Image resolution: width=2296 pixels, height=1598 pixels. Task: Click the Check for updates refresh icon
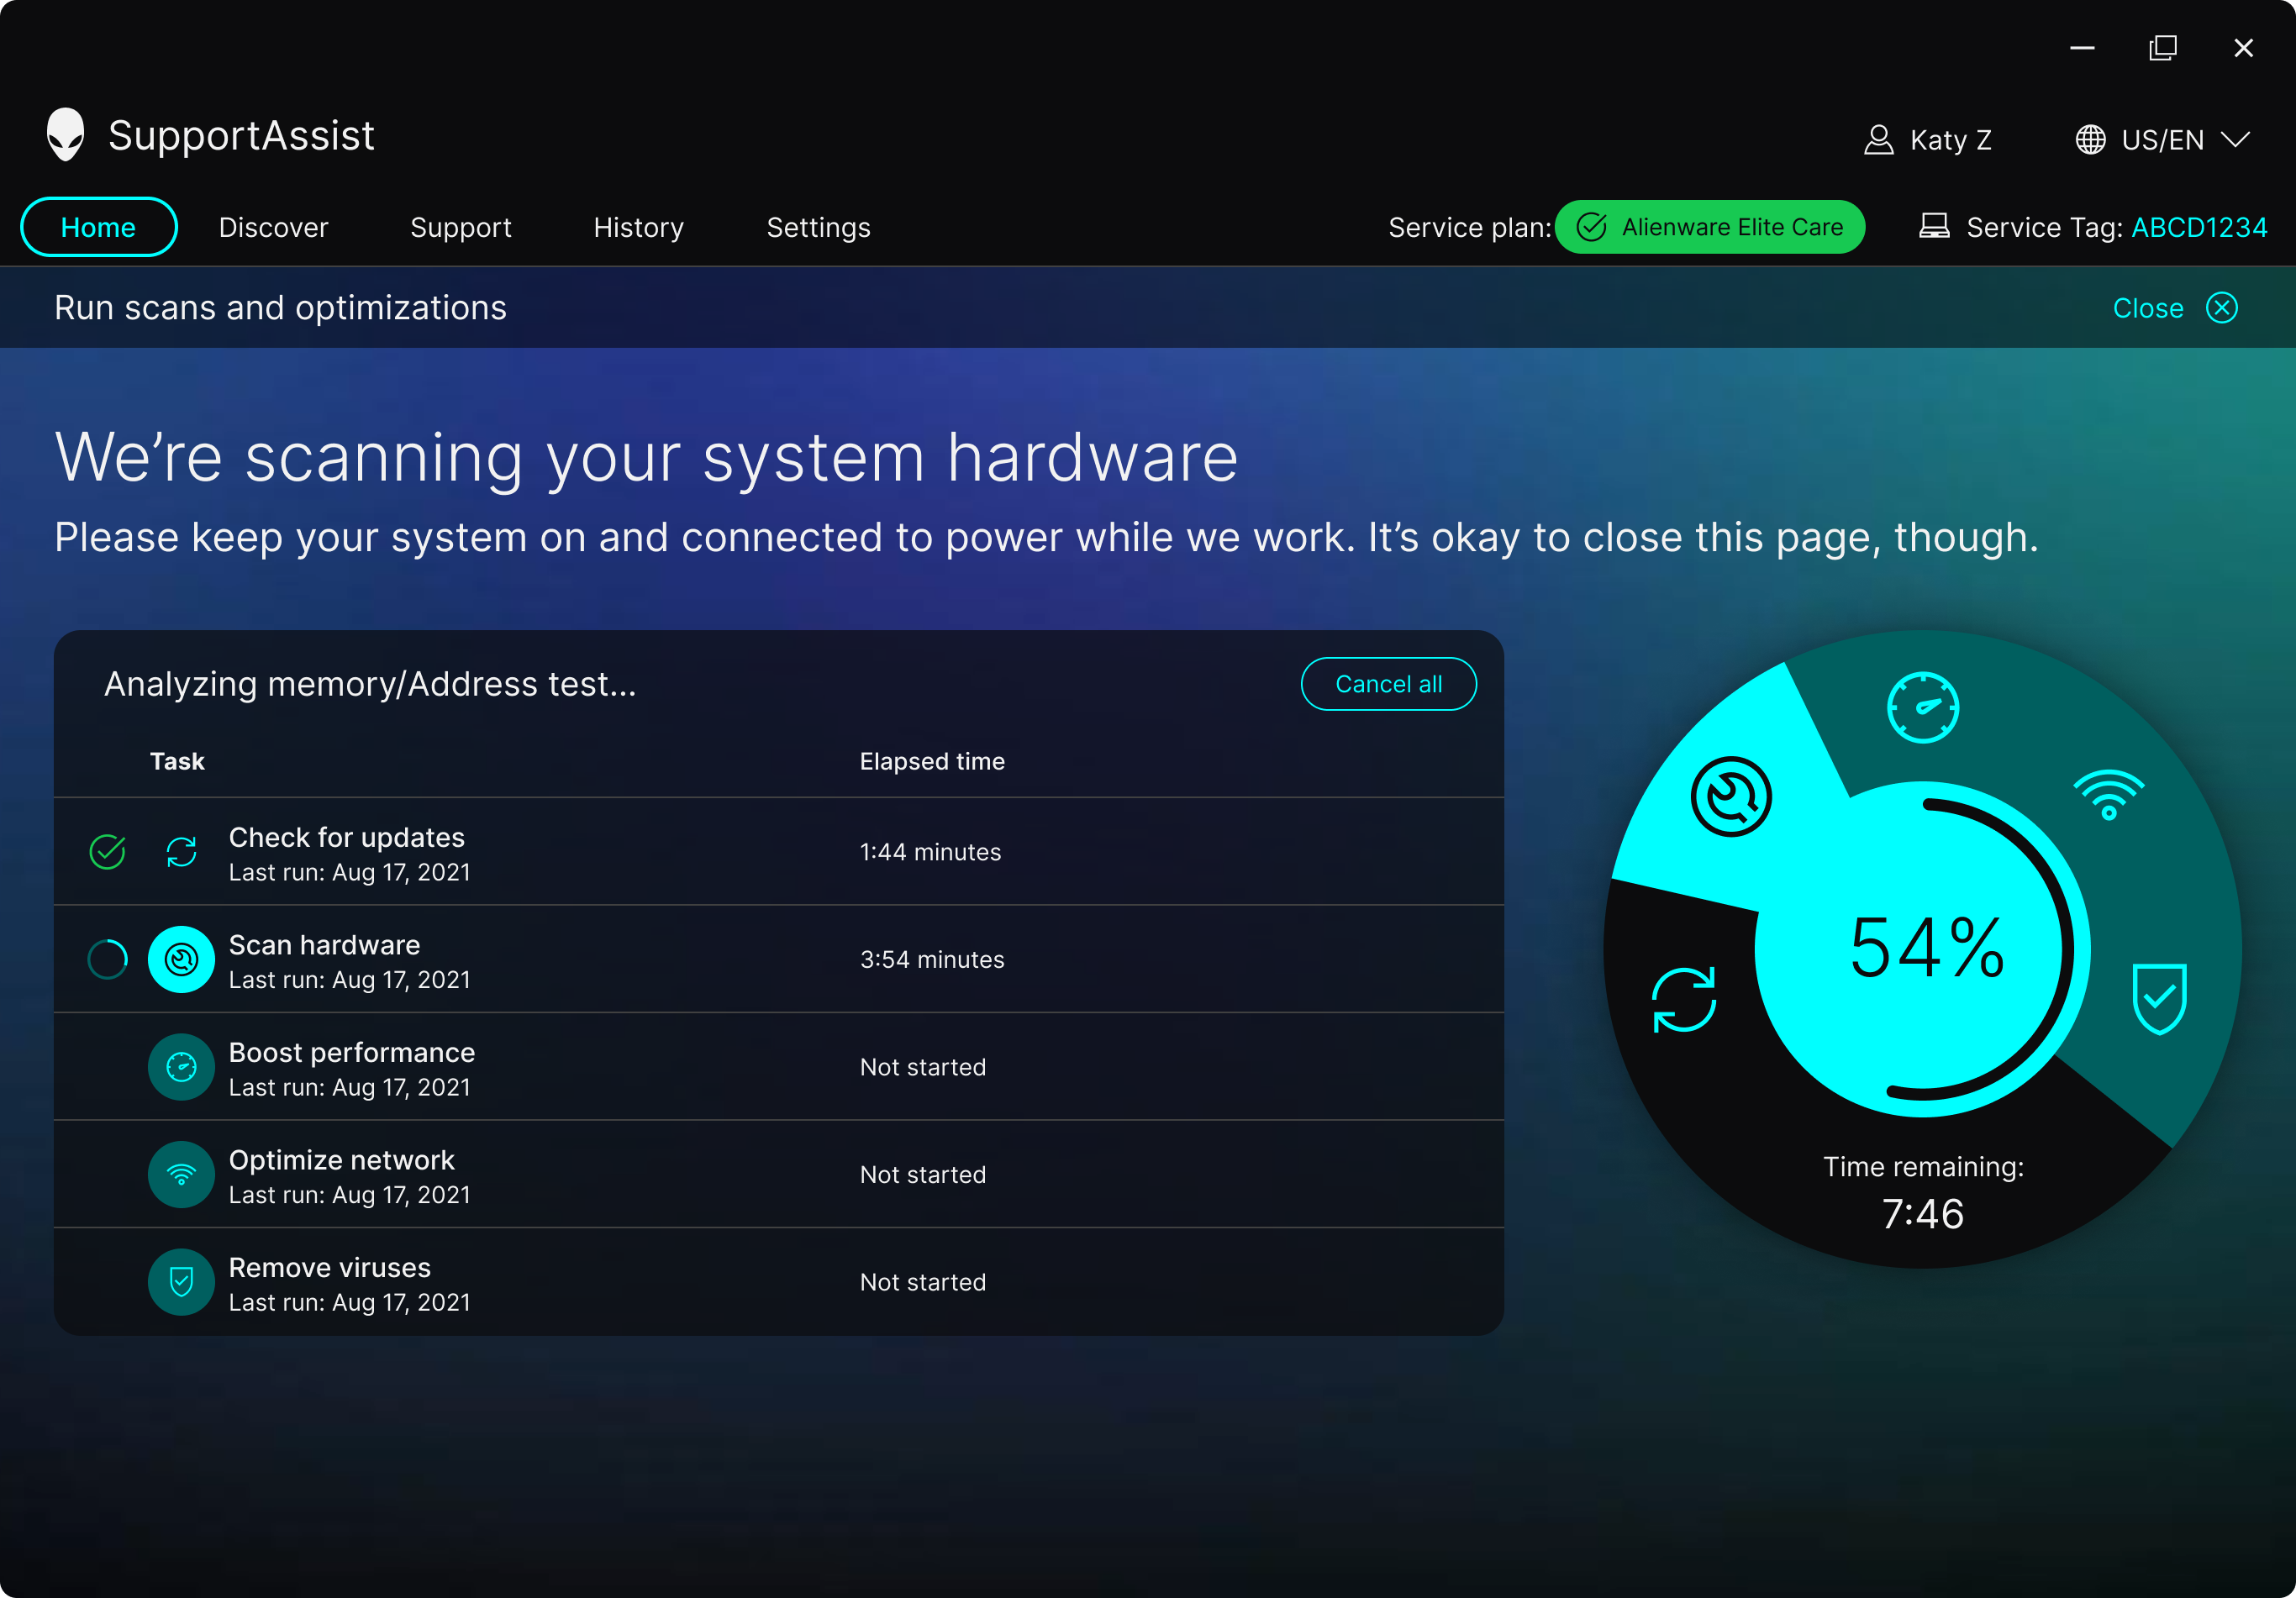coord(181,852)
